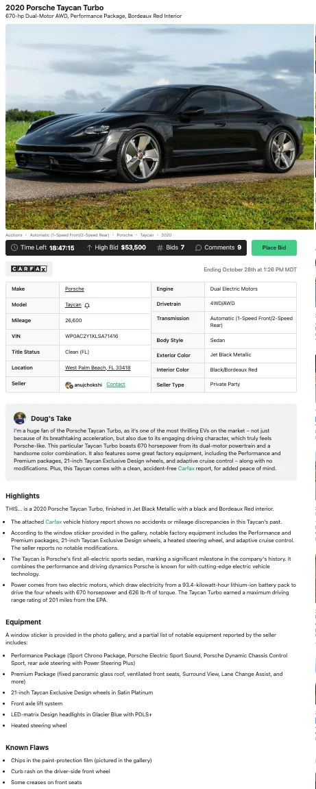The width and height of the screenshot is (316, 789).
Task: Click the notification bell next to Taycan model
Action: click(87, 306)
